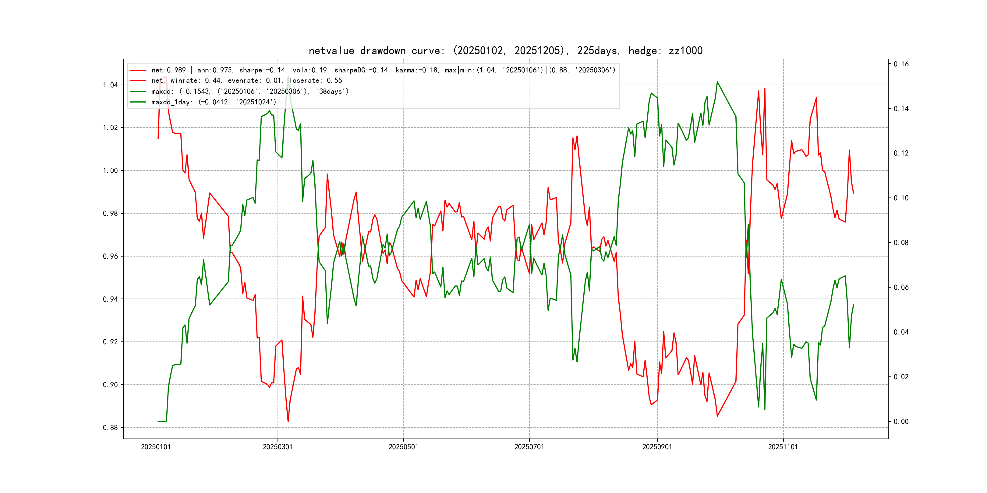The width and height of the screenshot is (987, 493).
Task: Click the 0.88 left y-axis tick label
Action: 110,428
